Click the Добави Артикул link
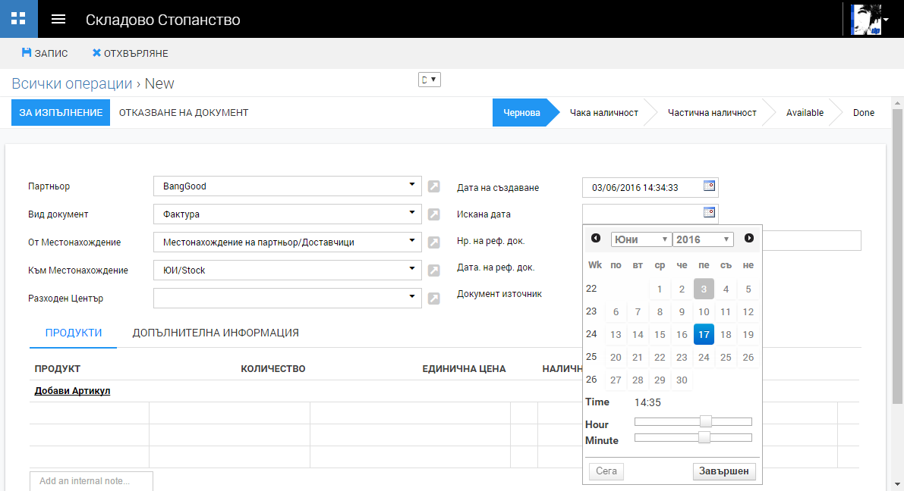The height and width of the screenshot is (491, 904). pyautogui.click(x=72, y=391)
